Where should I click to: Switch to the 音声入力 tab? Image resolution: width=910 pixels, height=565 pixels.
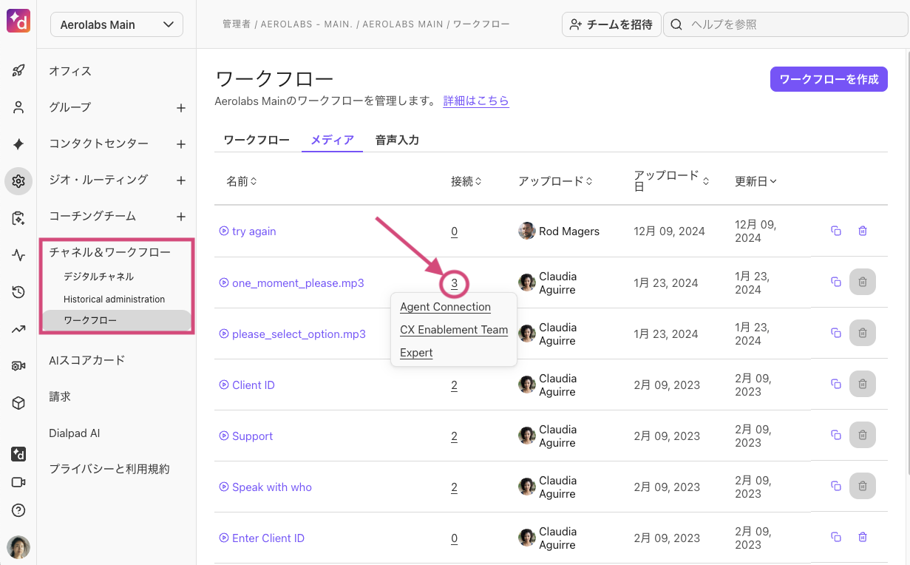397,138
